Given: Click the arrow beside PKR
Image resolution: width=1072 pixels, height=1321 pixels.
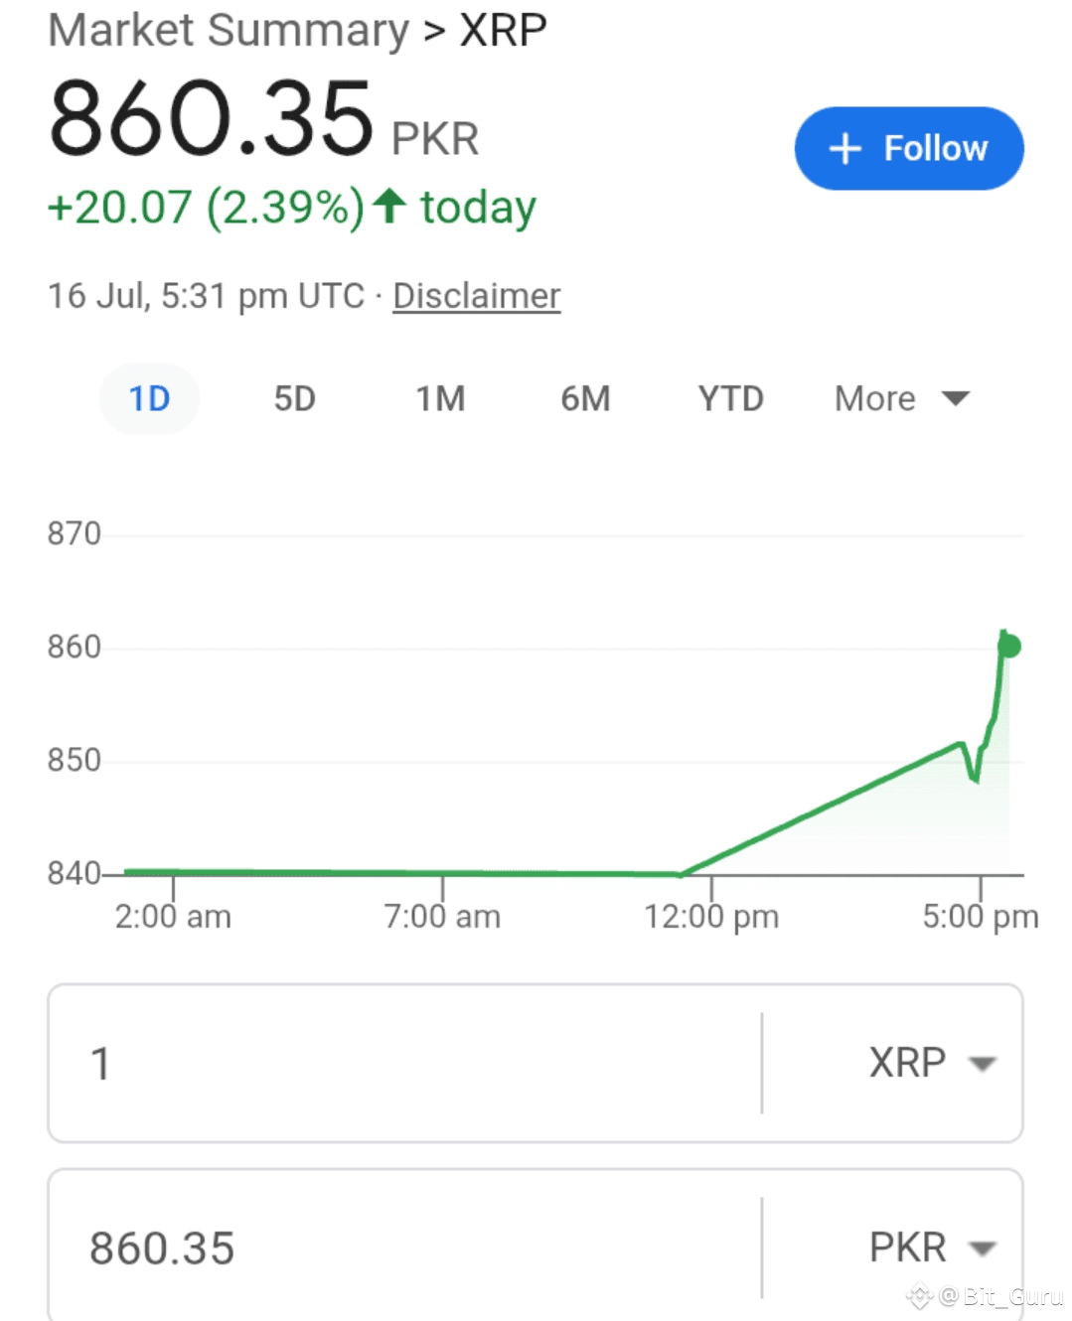Looking at the screenshot, I should tap(983, 1248).
